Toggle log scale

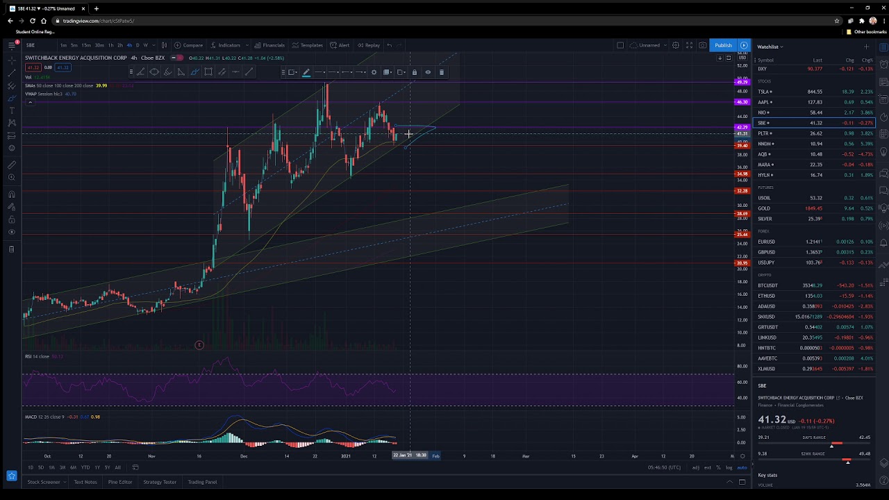click(729, 467)
